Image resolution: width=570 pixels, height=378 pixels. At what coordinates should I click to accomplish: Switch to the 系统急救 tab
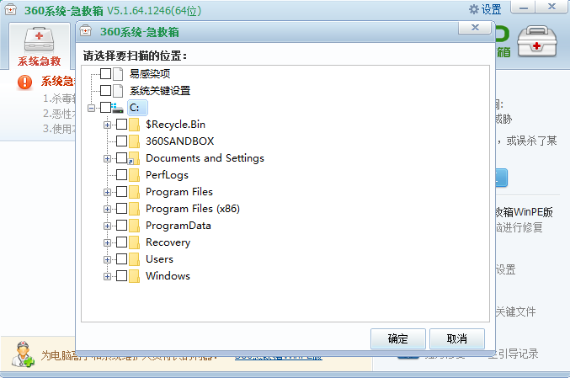[40, 45]
